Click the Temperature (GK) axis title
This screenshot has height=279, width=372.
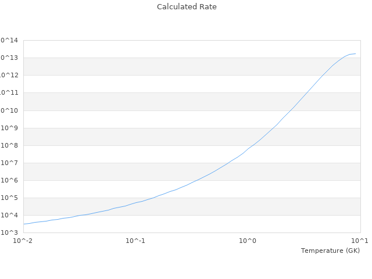click(330, 251)
